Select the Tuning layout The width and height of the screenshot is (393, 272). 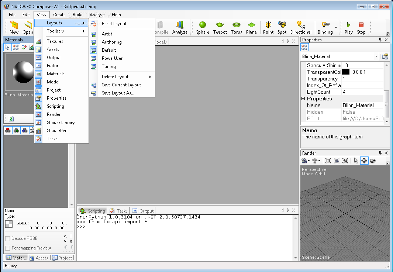pyautogui.click(x=122, y=66)
